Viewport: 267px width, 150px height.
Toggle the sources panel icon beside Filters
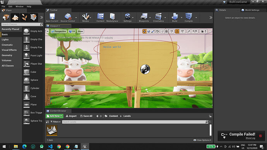[47, 122]
